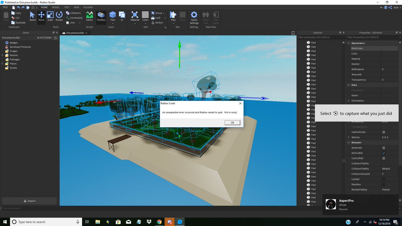Click the Group button

157,13
